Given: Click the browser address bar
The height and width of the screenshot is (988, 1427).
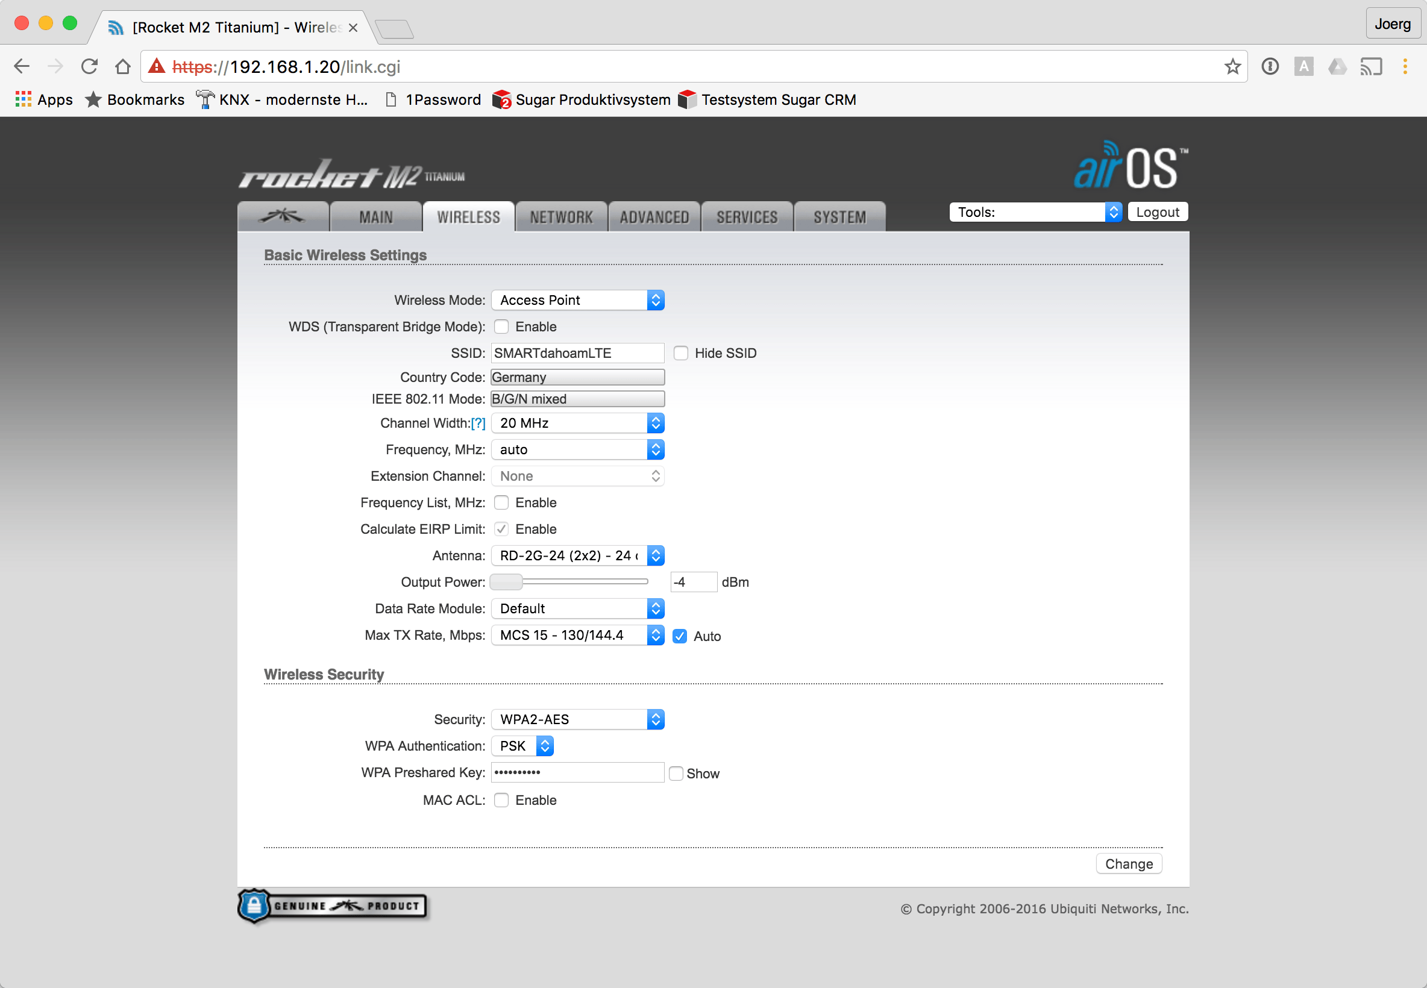Looking at the screenshot, I should (x=694, y=66).
